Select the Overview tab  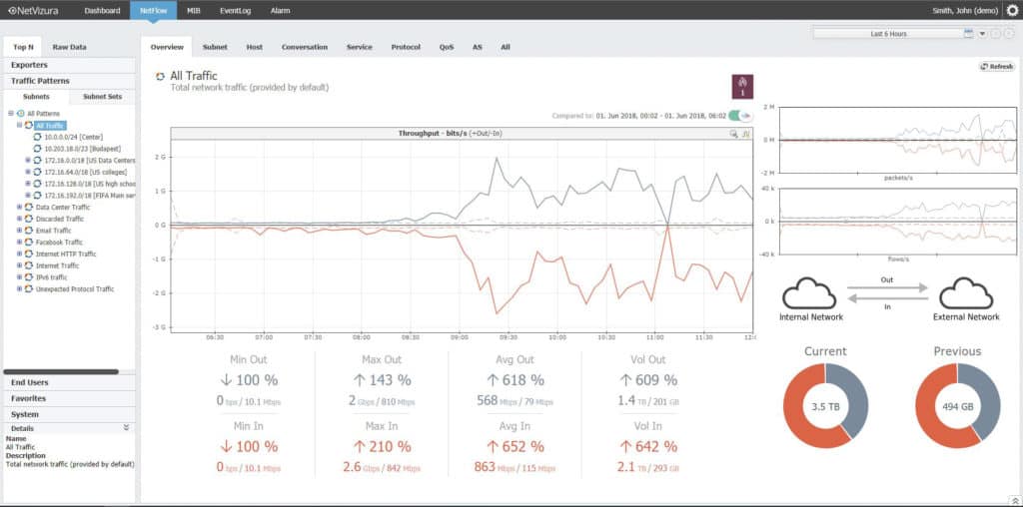click(x=167, y=47)
